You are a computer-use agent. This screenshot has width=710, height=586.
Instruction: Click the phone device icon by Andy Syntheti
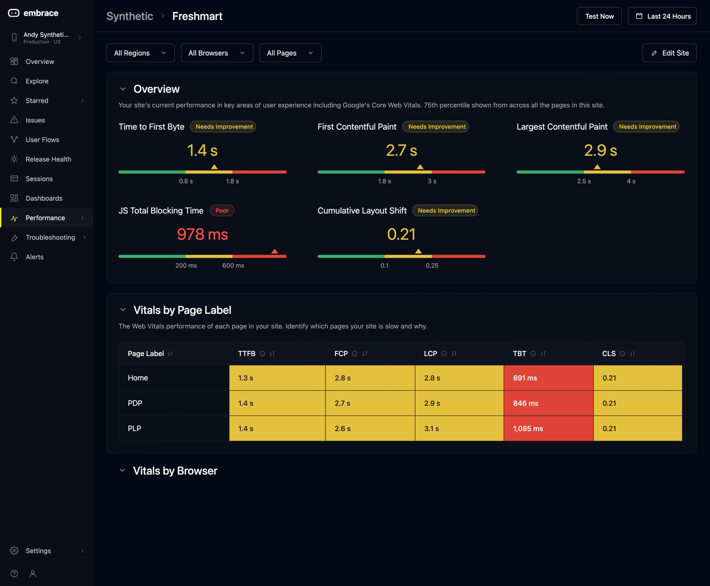[x=14, y=37]
